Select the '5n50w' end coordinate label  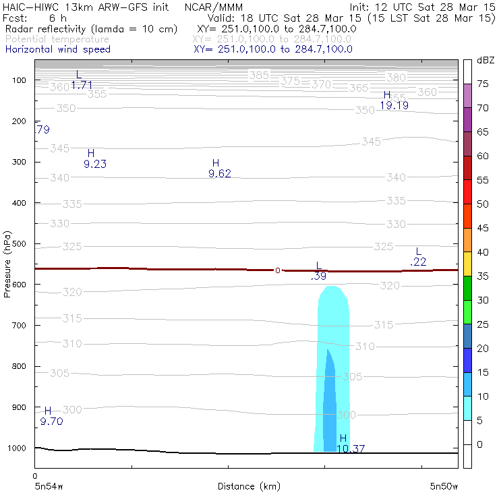point(444,486)
